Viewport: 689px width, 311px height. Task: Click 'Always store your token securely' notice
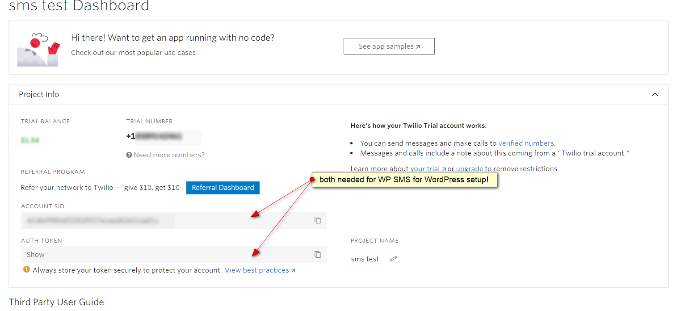click(x=127, y=270)
